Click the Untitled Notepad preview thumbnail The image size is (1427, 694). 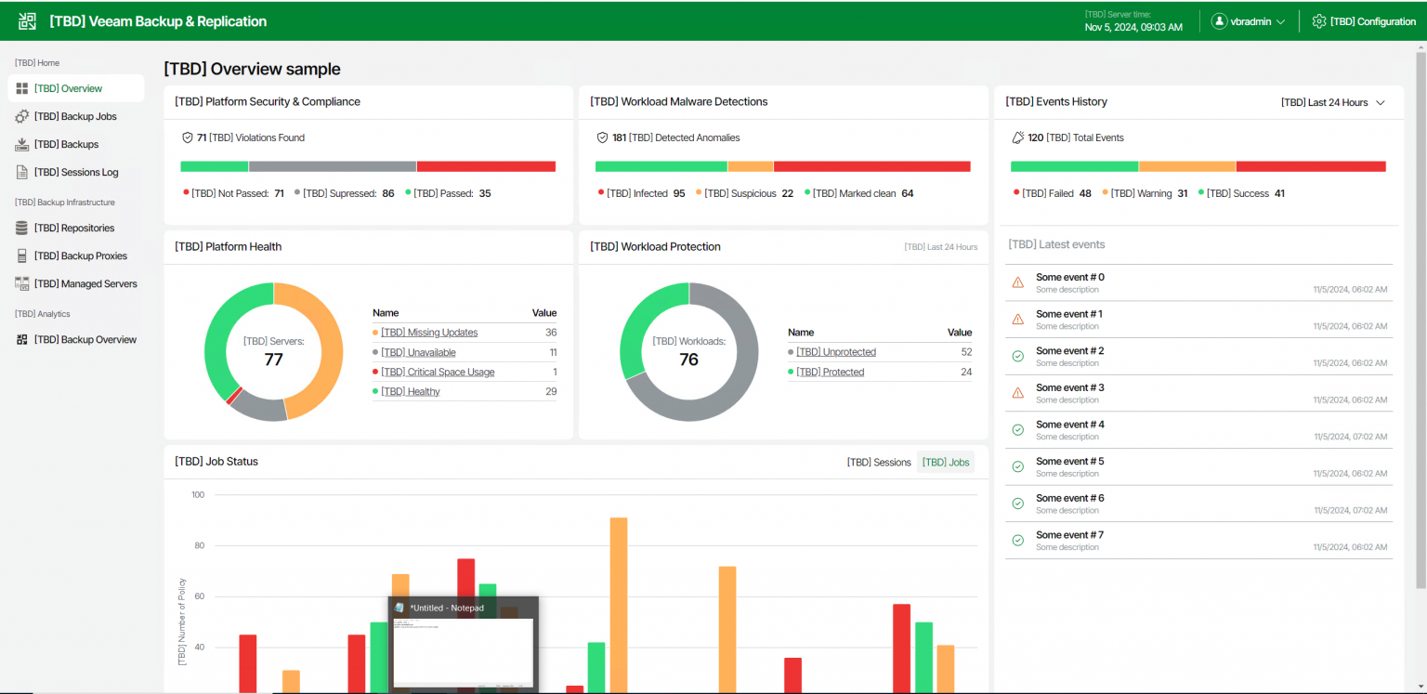(463, 652)
